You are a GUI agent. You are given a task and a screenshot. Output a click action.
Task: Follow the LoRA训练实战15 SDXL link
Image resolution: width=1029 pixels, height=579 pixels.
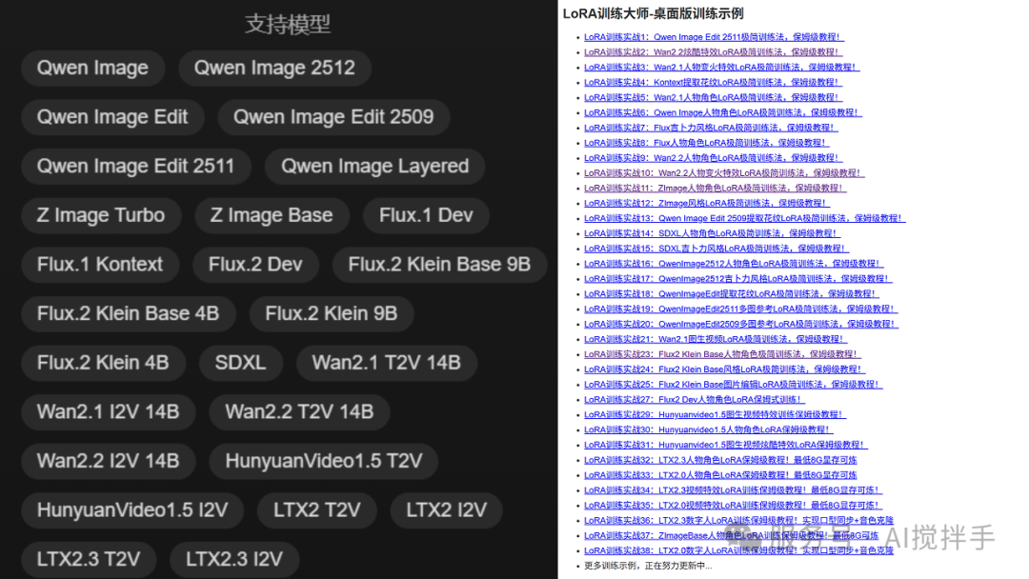tap(716, 249)
